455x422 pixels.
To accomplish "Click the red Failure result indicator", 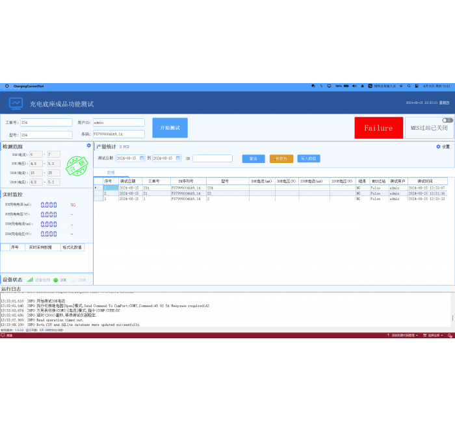I will 378,128.
